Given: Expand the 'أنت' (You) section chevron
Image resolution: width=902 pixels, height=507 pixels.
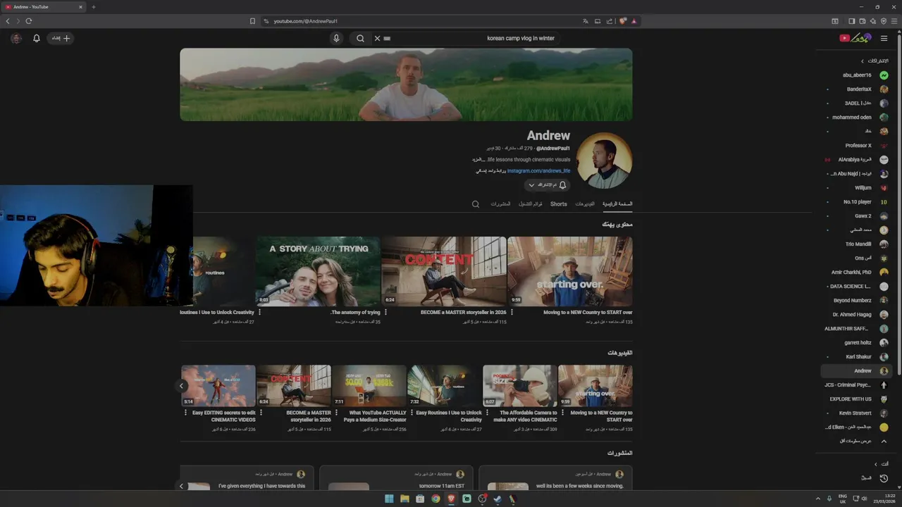Looking at the screenshot, I should [x=876, y=464].
